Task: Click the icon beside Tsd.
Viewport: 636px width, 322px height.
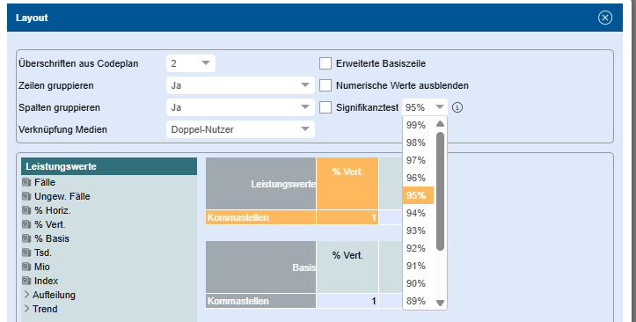Action: coord(26,252)
